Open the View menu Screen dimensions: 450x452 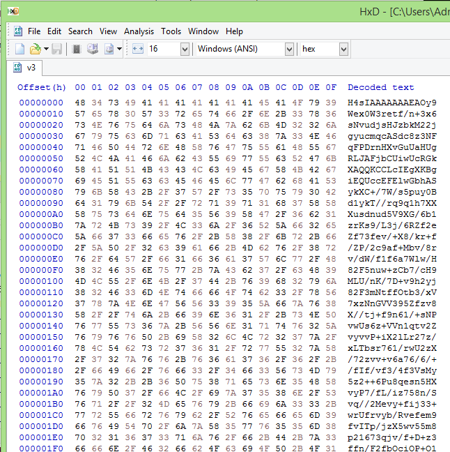(x=108, y=31)
